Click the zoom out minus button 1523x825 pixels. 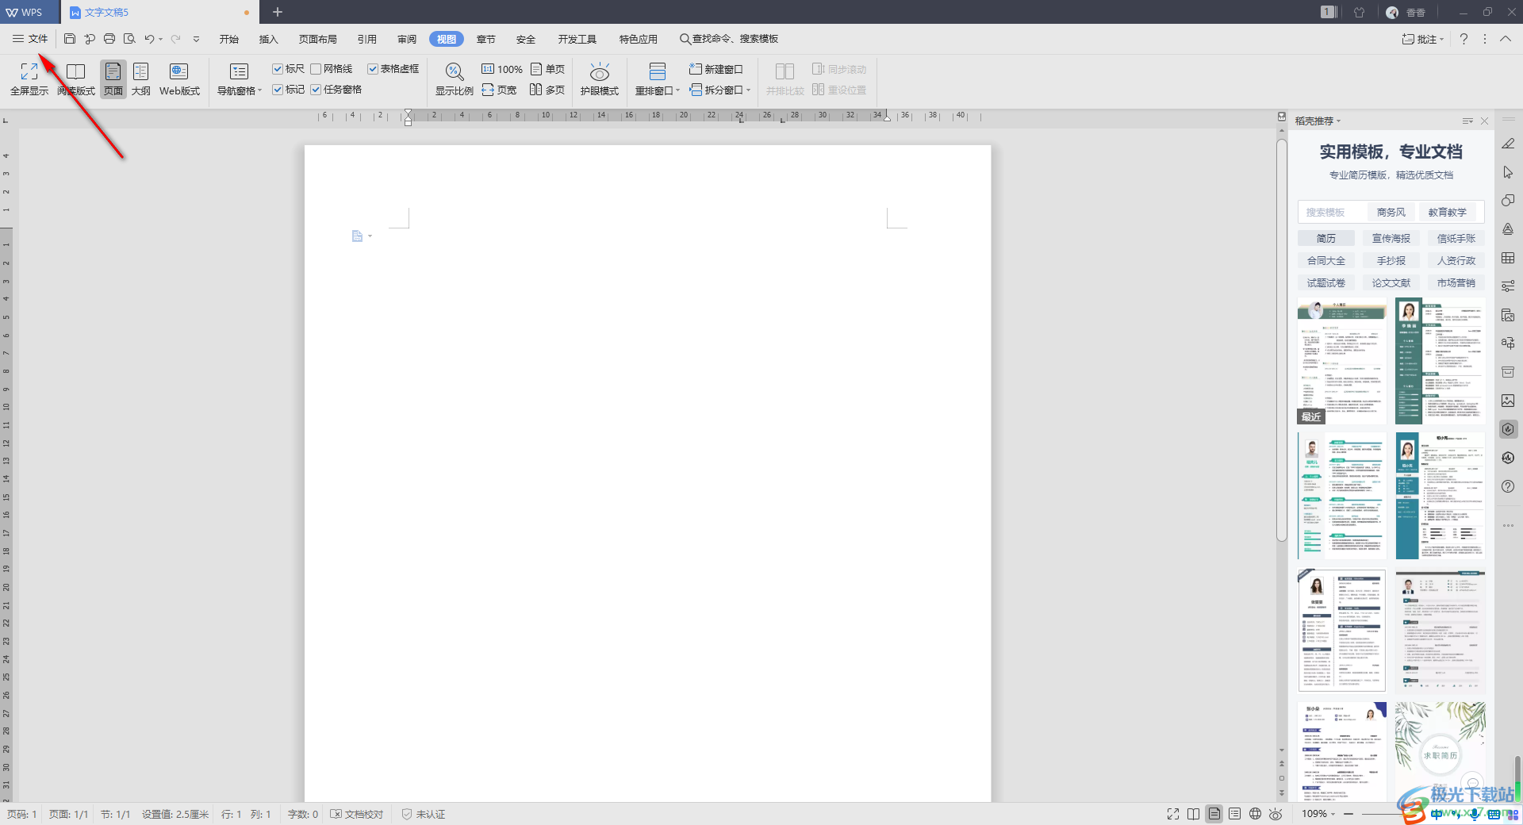tap(1348, 814)
